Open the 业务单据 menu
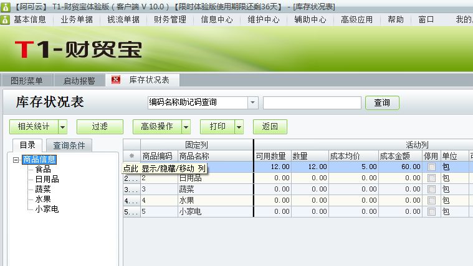Viewport: 473px width, 266px height. pos(77,19)
